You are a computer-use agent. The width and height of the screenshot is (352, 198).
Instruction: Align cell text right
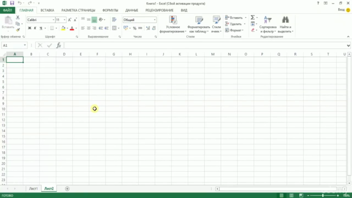coord(94,28)
